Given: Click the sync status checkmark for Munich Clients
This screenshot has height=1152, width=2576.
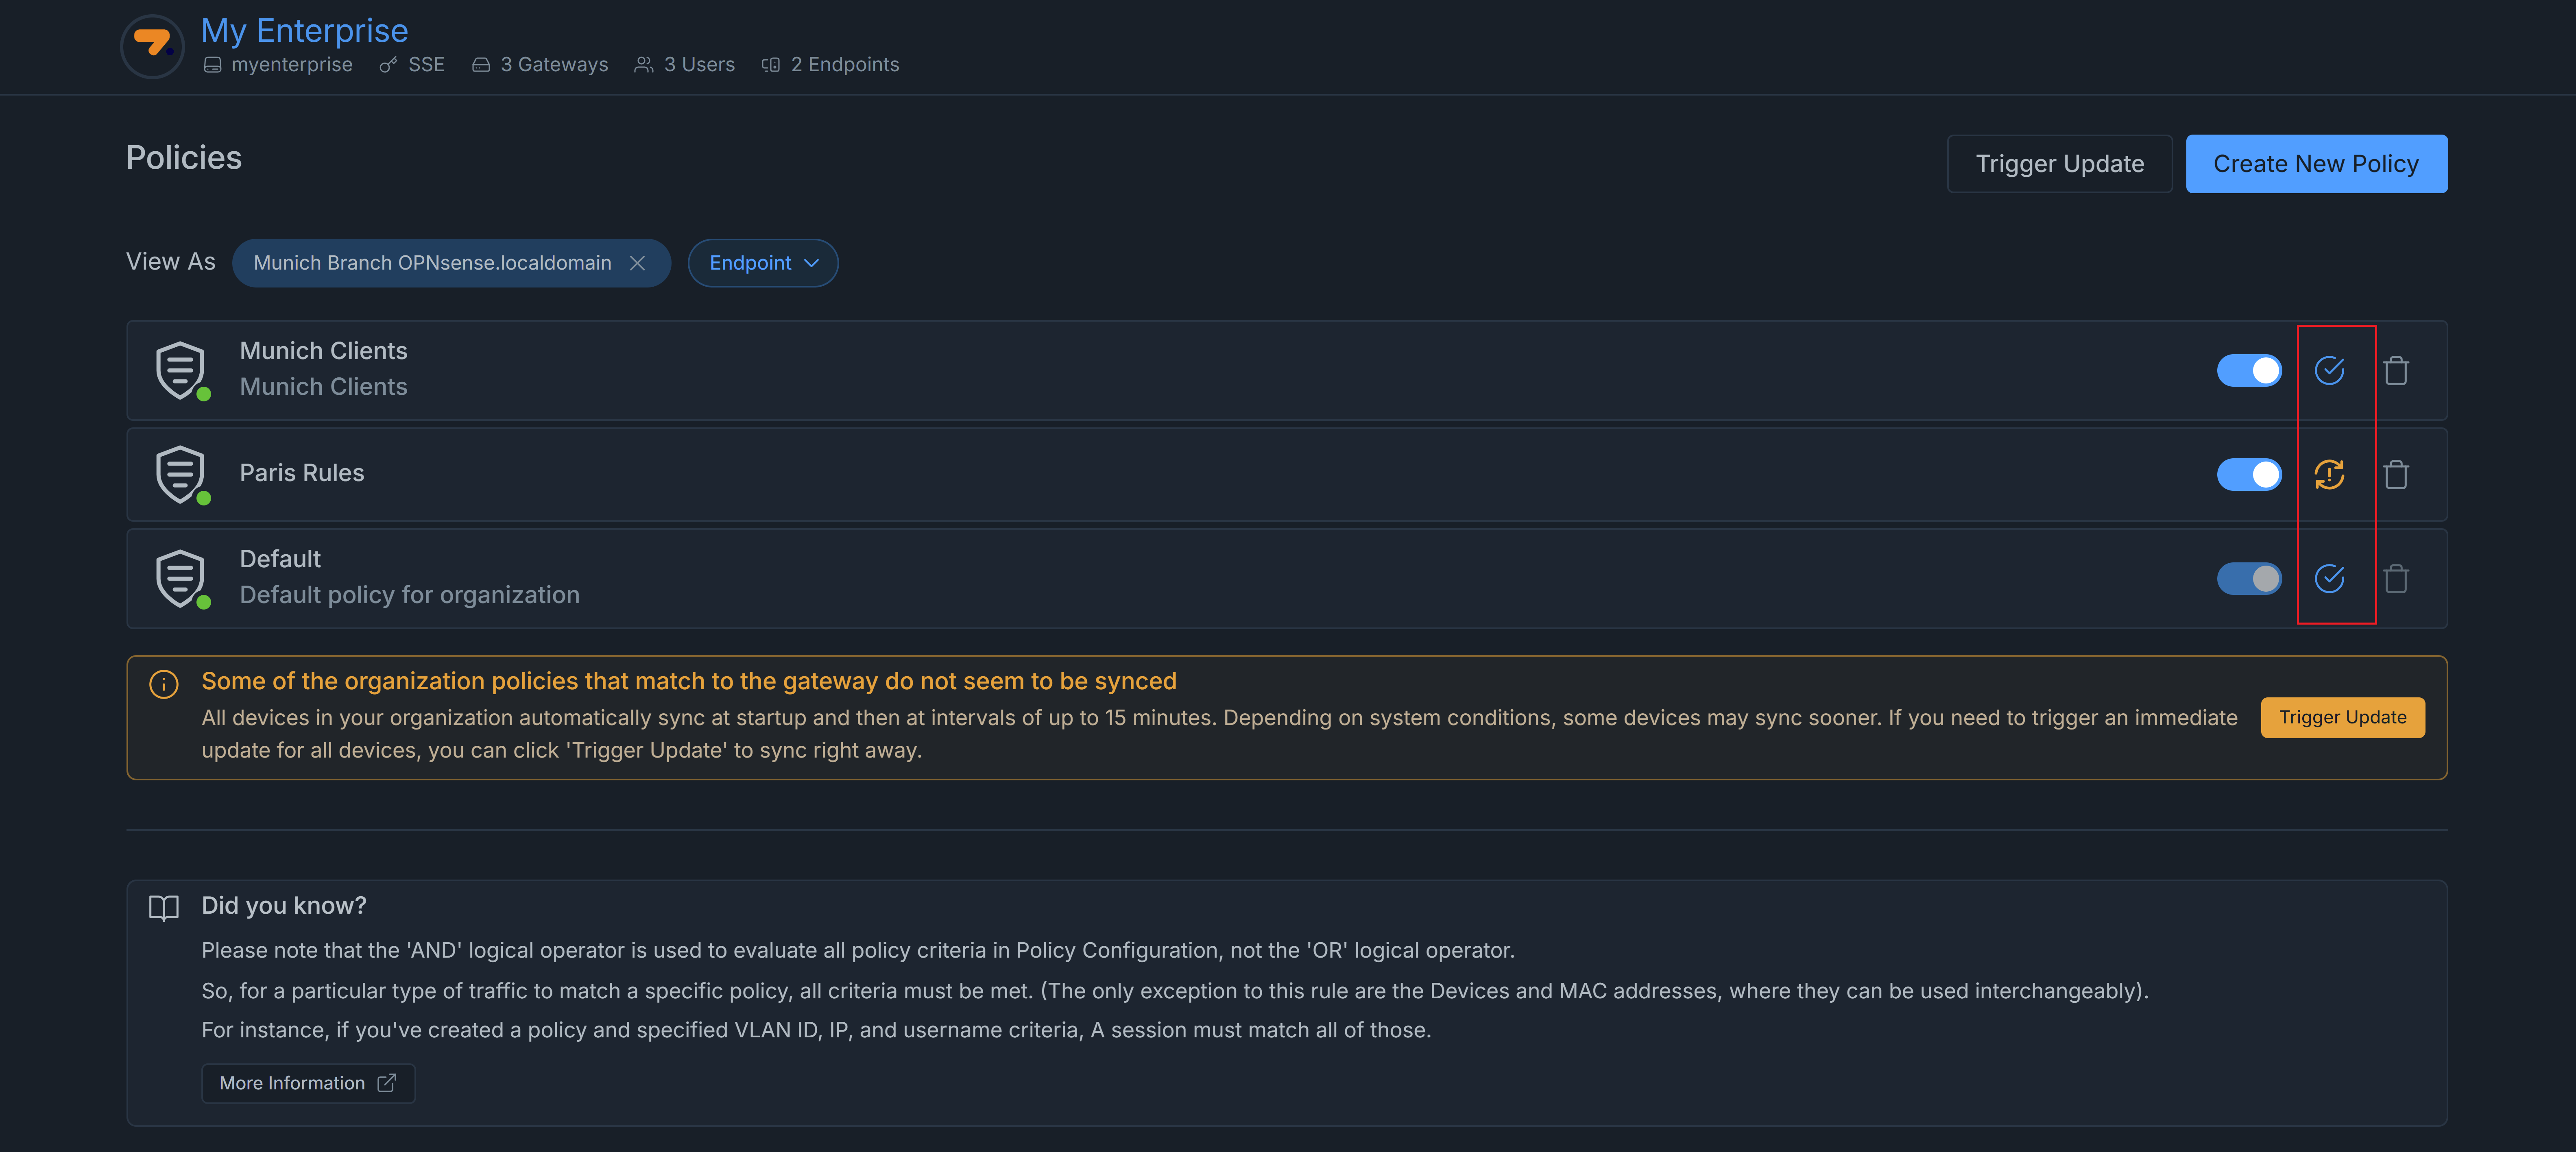Looking at the screenshot, I should 2329,370.
